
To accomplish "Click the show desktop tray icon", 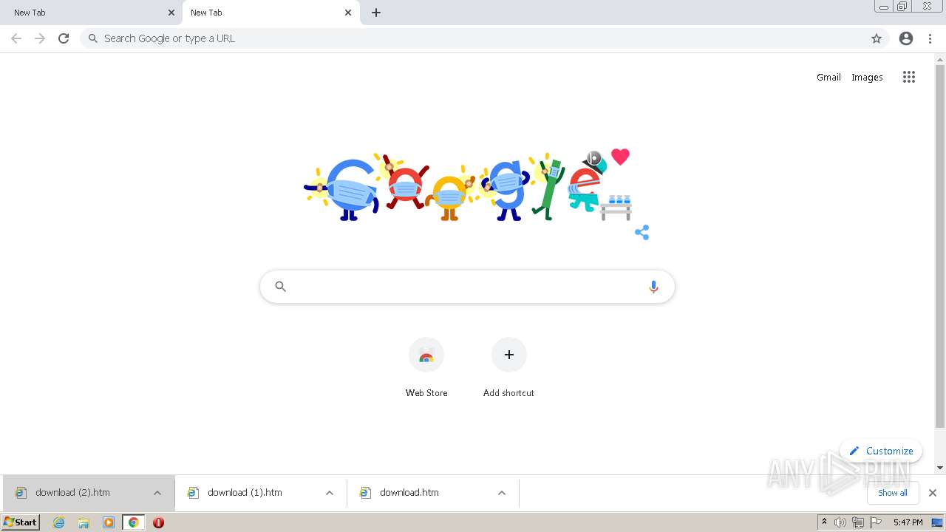I will pos(937,522).
